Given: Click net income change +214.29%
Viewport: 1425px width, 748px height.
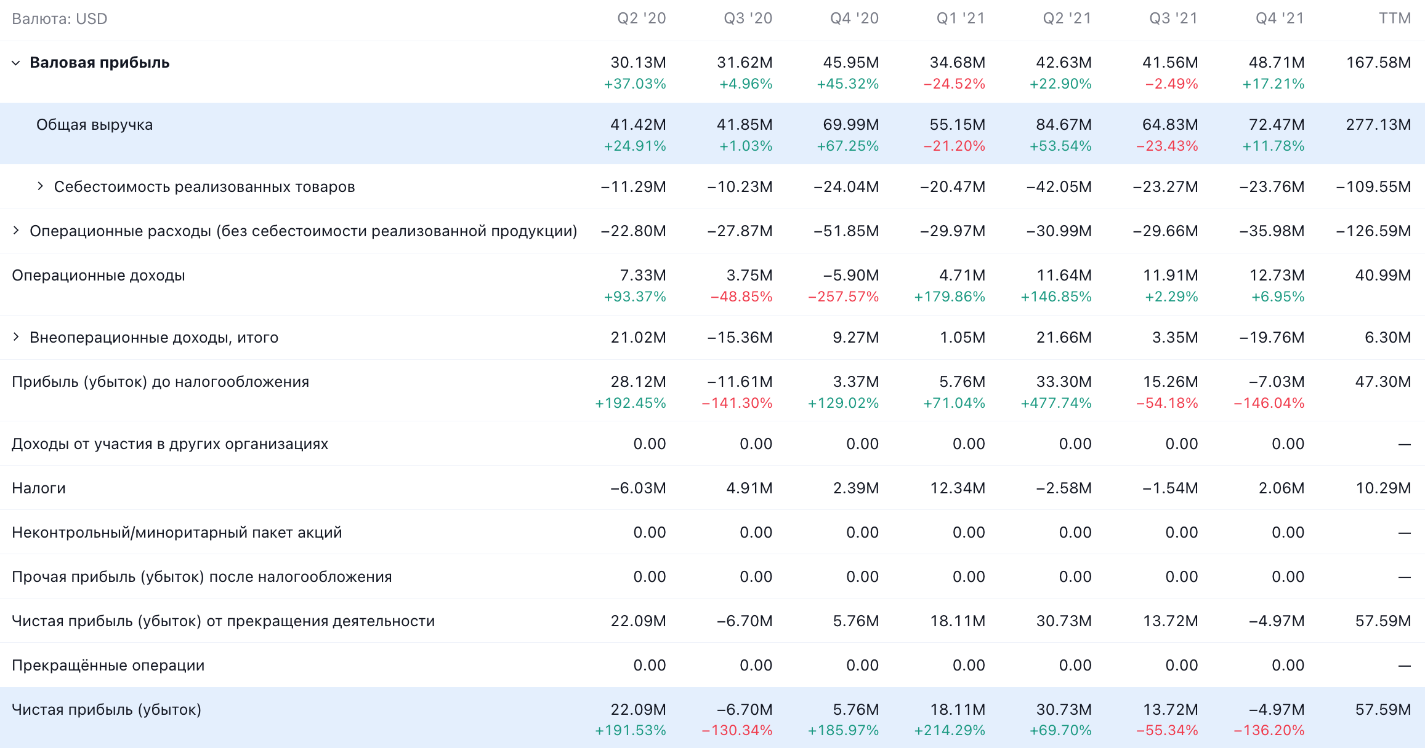Looking at the screenshot, I should (x=950, y=731).
